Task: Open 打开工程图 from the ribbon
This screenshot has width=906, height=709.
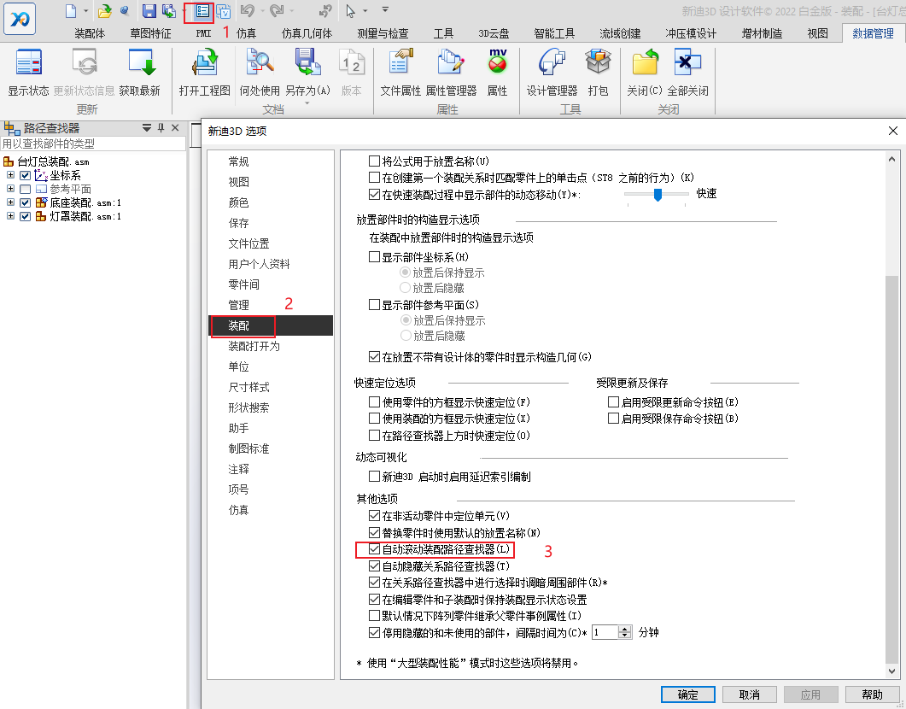Action: coord(205,62)
